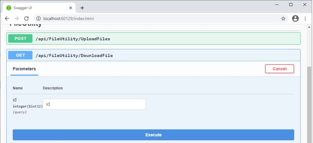Click the page vertical scrollbar thumb
The image size is (313, 143).
pyautogui.click(x=309, y=105)
